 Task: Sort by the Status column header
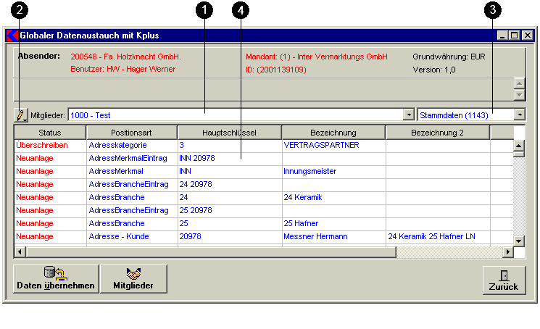click(x=50, y=133)
